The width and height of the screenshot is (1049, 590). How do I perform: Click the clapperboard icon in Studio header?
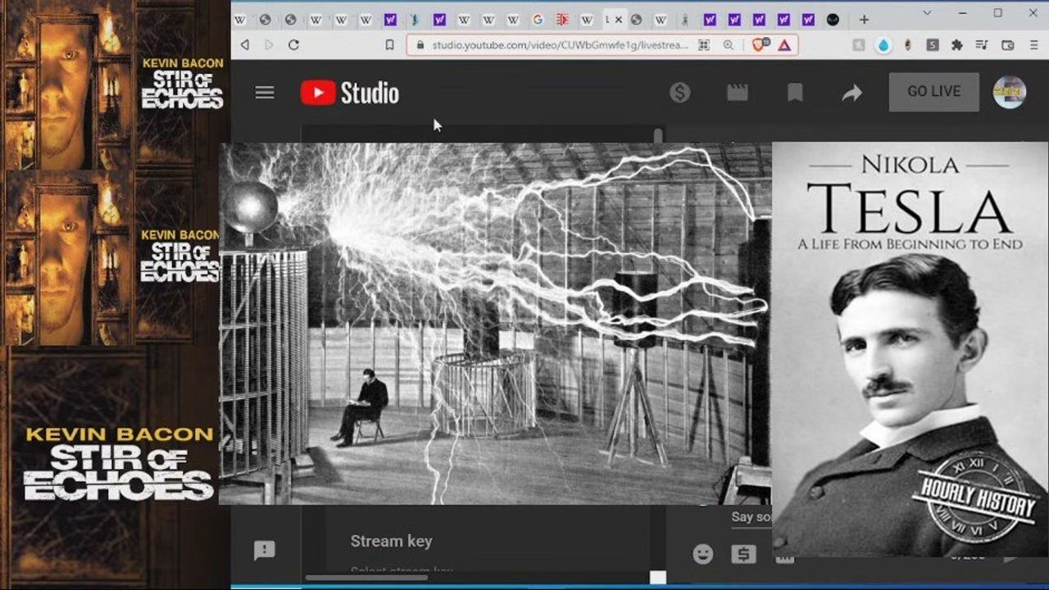[x=738, y=93]
